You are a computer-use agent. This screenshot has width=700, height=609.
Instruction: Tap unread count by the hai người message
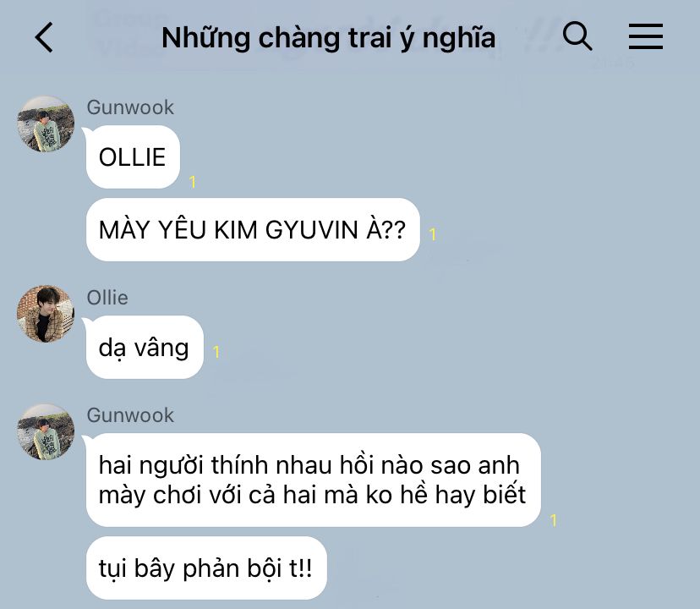[554, 520]
